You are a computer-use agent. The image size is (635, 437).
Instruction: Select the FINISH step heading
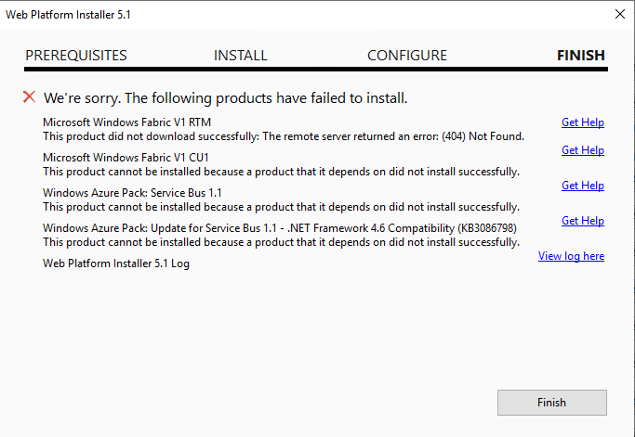point(581,55)
